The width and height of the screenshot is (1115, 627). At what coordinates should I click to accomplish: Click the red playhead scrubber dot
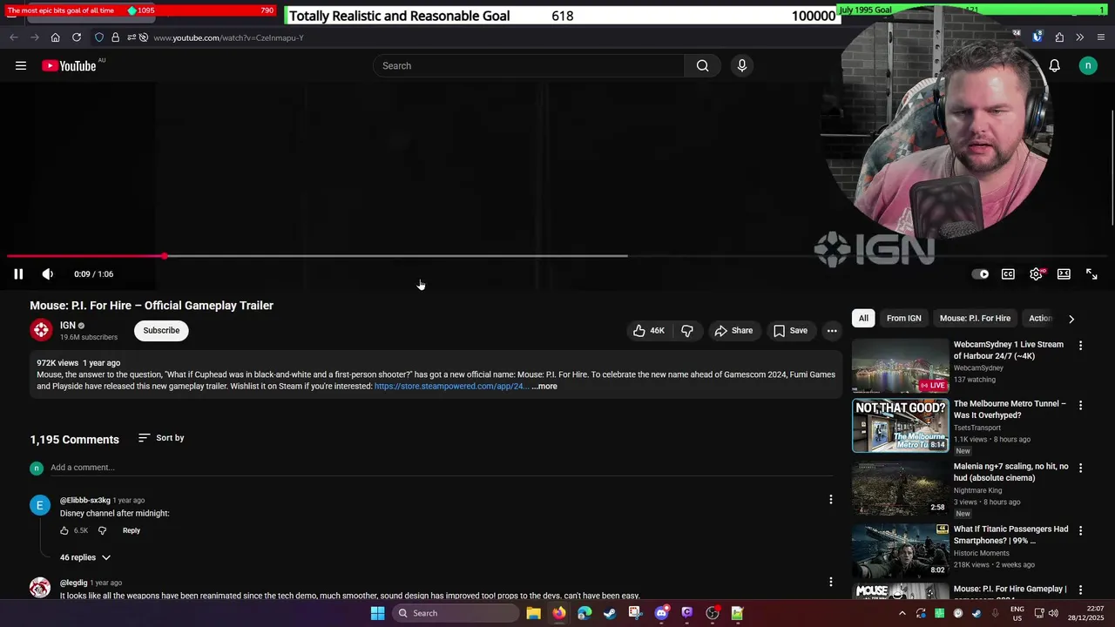point(165,256)
